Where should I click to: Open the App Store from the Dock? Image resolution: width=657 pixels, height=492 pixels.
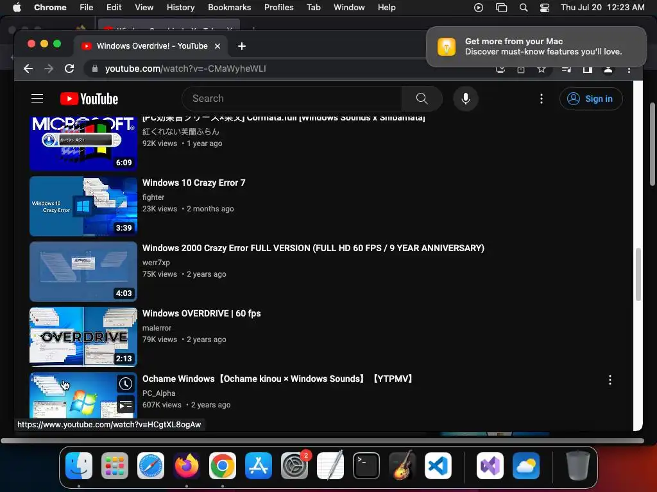point(258,466)
